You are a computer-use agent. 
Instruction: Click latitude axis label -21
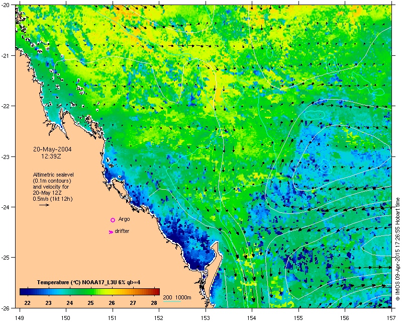pyautogui.click(x=5, y=56)
